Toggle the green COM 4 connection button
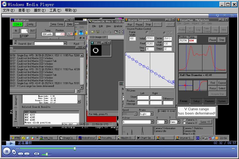 click(18, 24)
